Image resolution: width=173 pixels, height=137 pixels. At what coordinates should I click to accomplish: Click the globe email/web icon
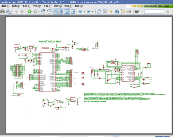point(9,11)
